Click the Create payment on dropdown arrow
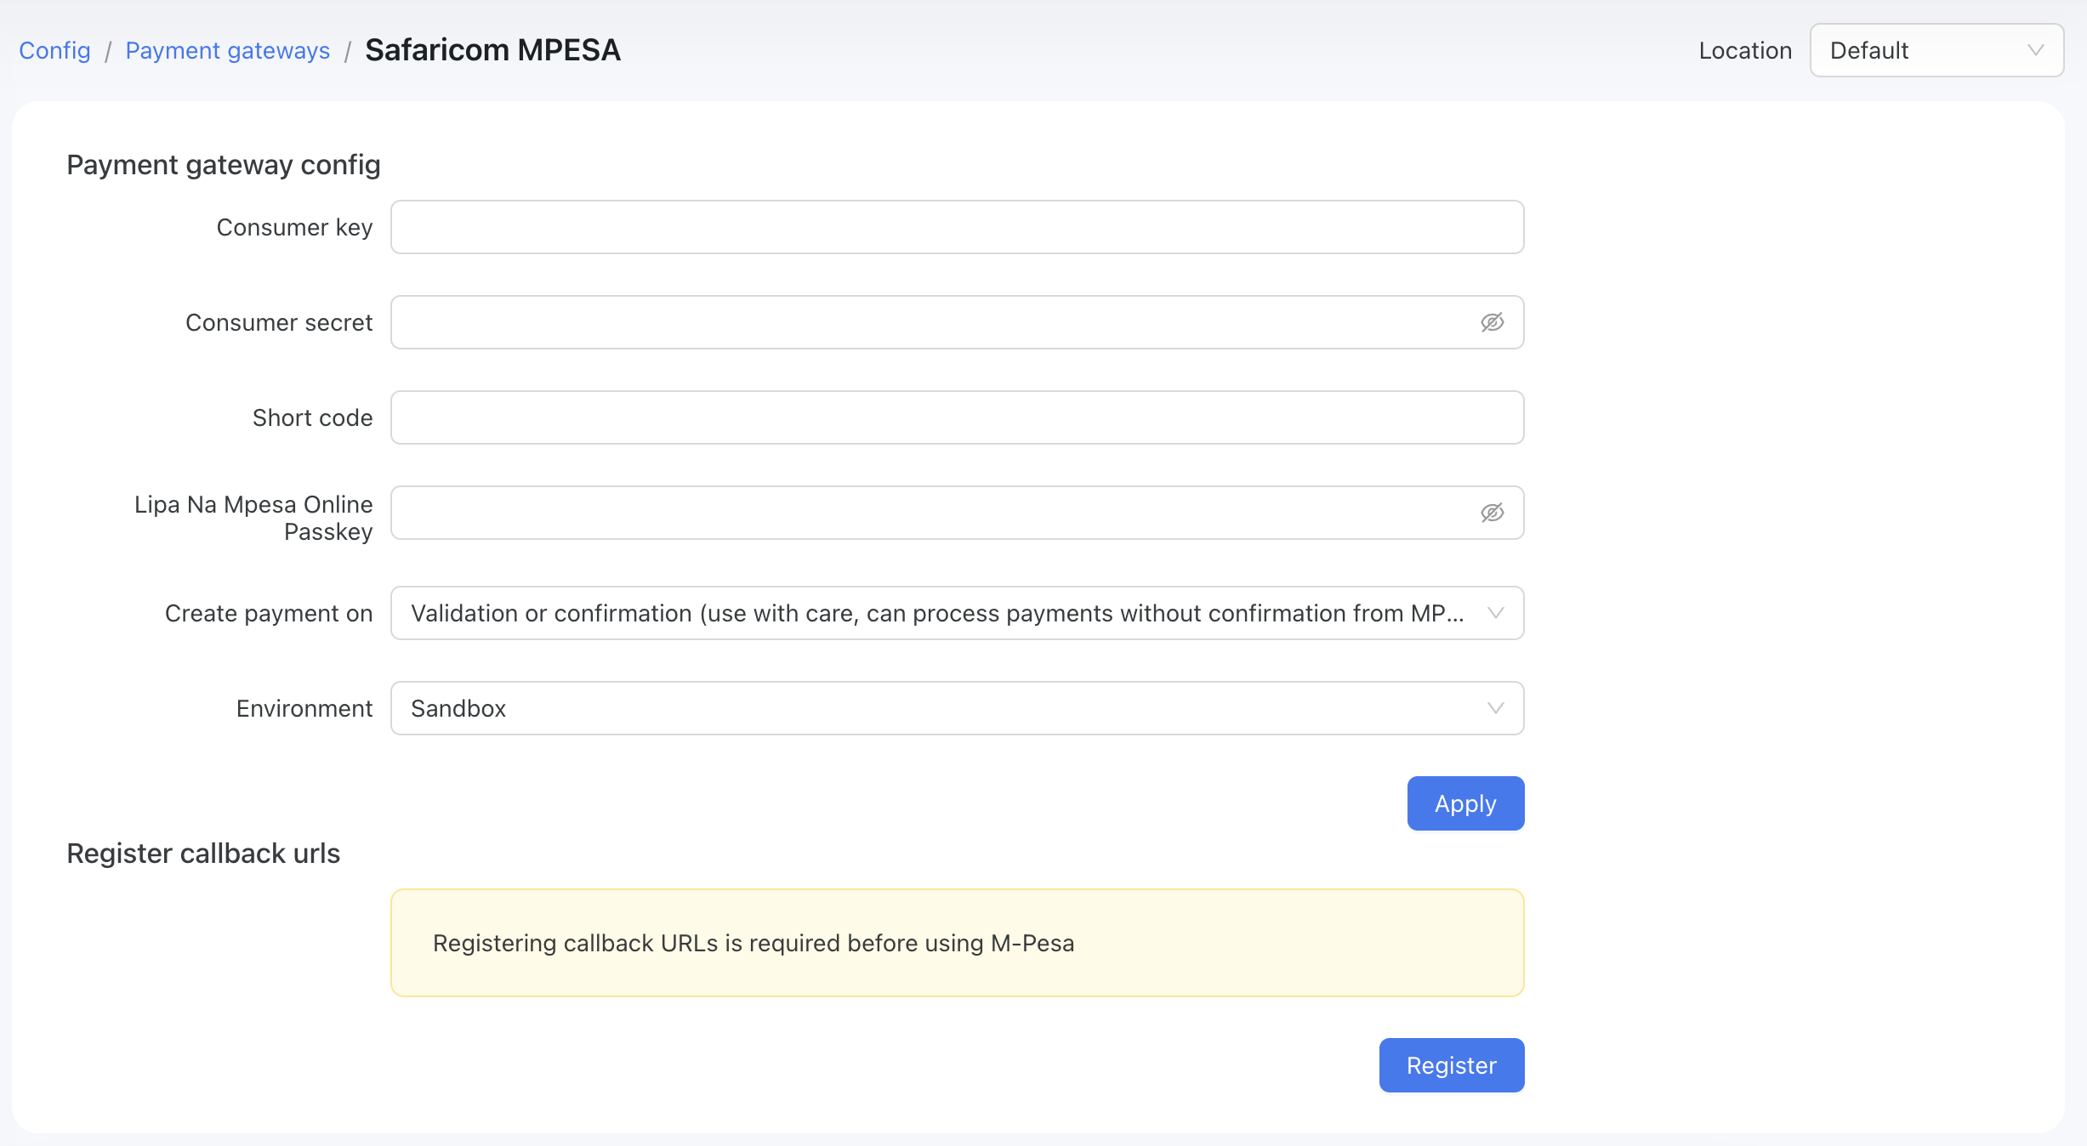 click(x=1495, y=613)
